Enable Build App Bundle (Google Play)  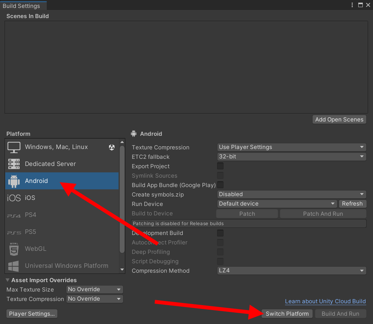click(220, 185)
